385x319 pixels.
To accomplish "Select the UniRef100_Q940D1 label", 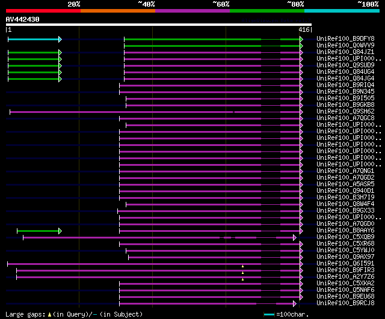I will pyautogui.click(x=345, y=190).
